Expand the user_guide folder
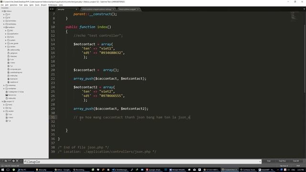This screenshot has width=306, height=172. pyautogui.click(x=6, y=43)
